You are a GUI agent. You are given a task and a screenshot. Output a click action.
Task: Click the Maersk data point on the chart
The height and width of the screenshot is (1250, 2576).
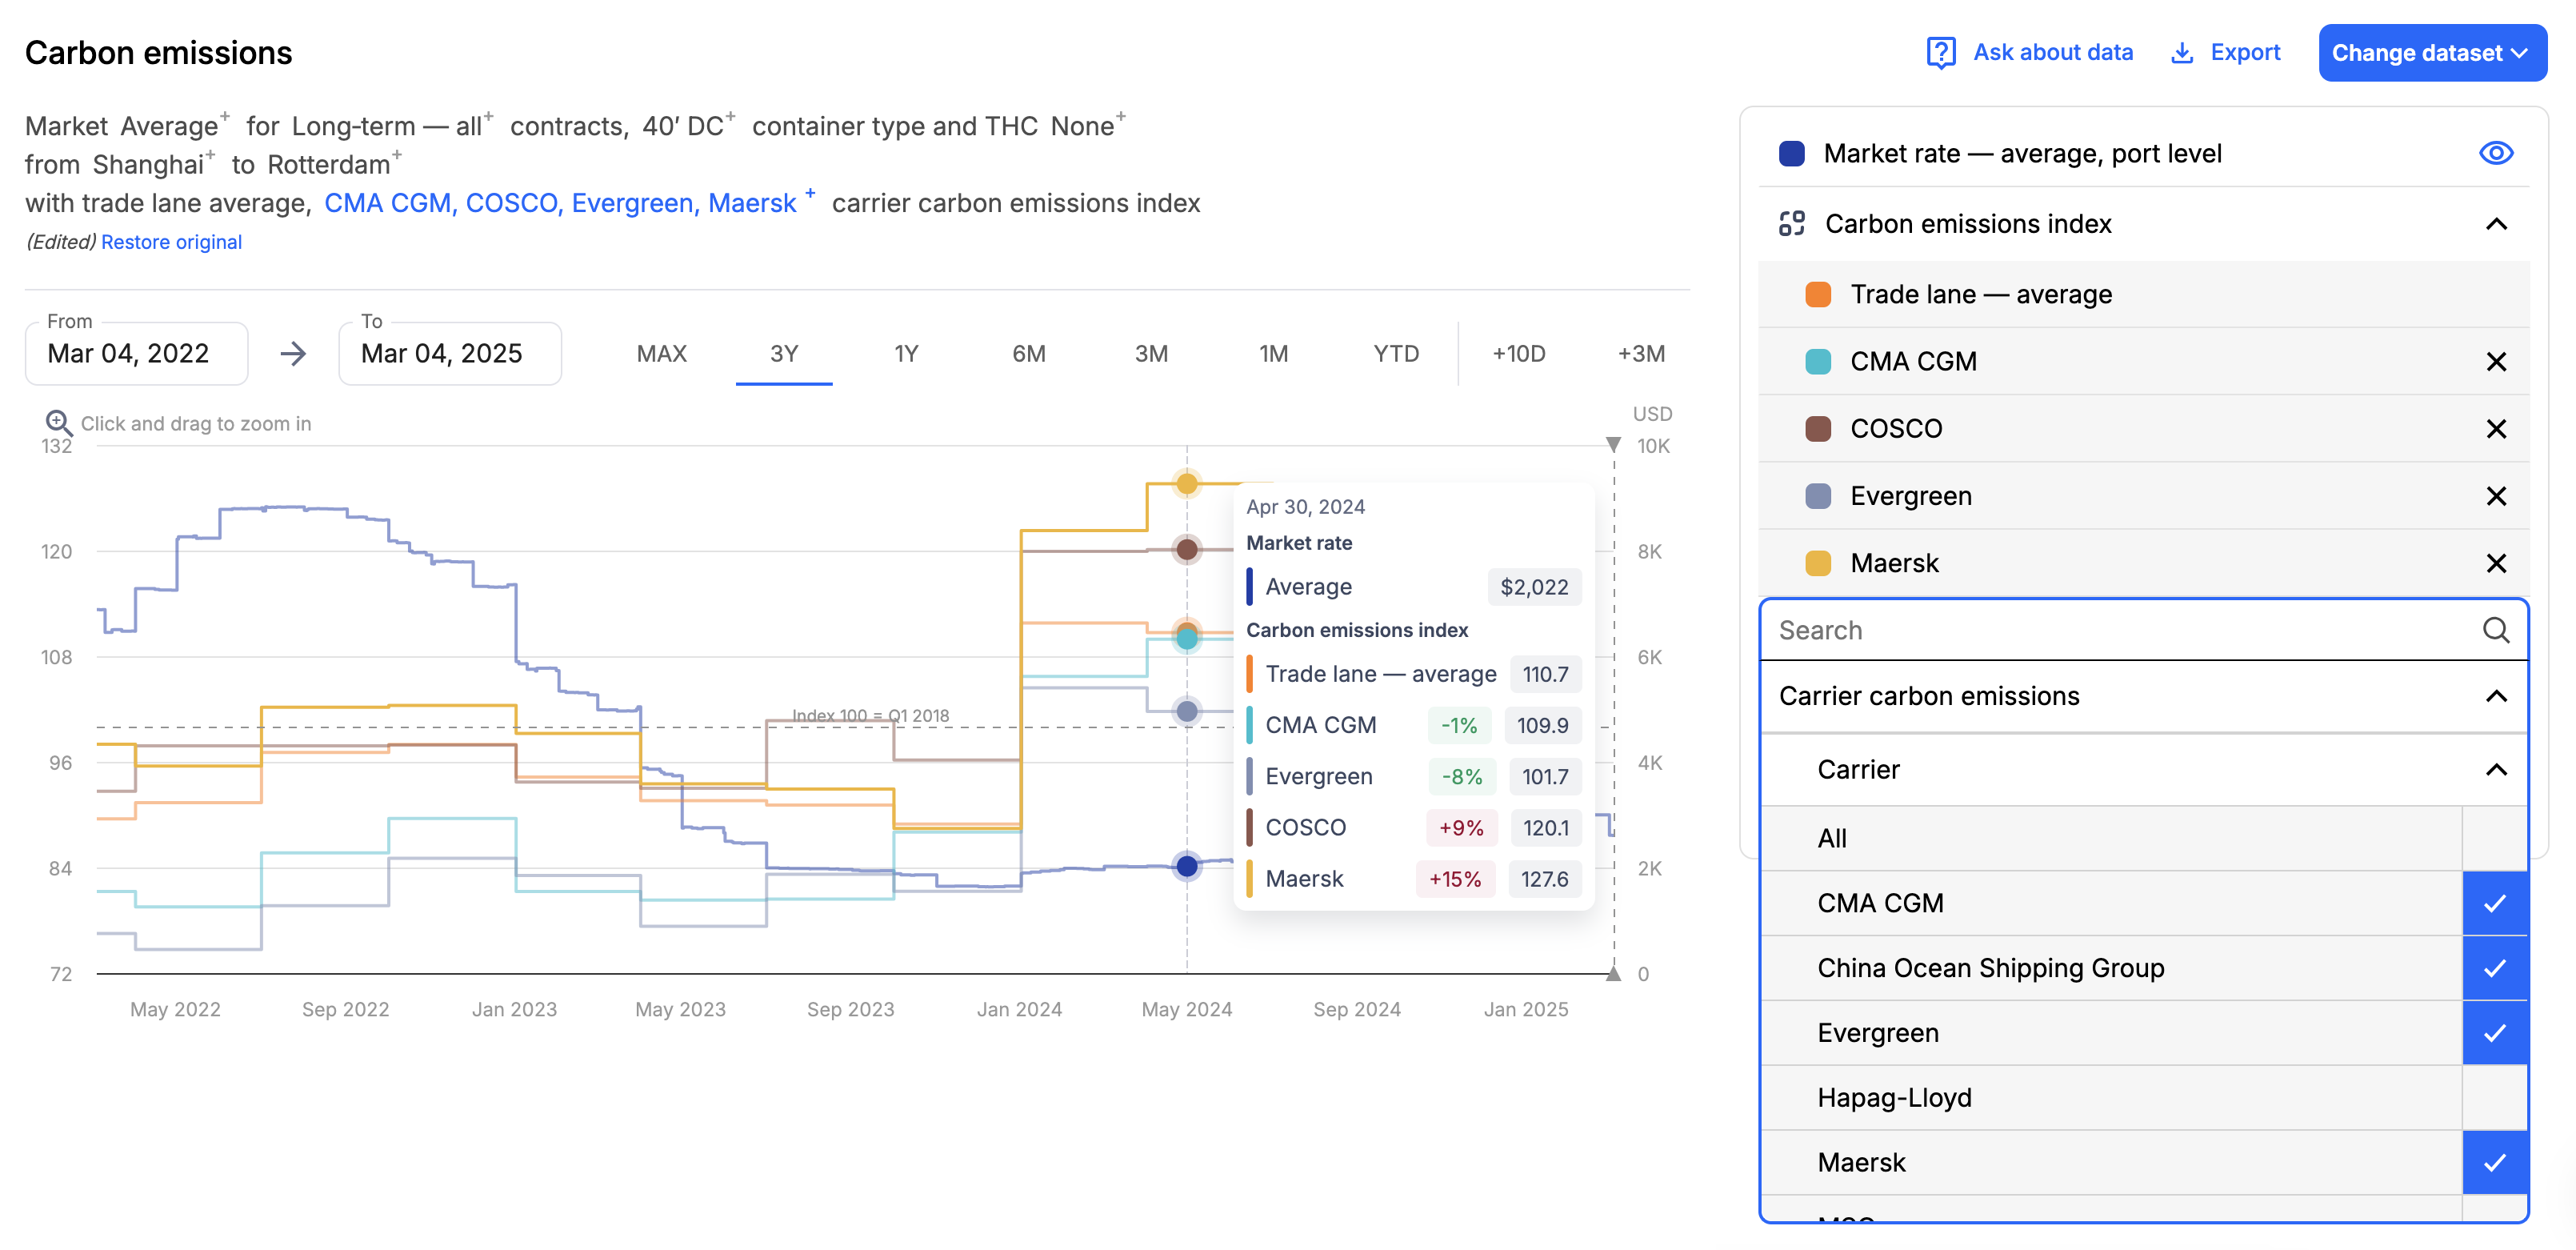[x=1187, y=484]
